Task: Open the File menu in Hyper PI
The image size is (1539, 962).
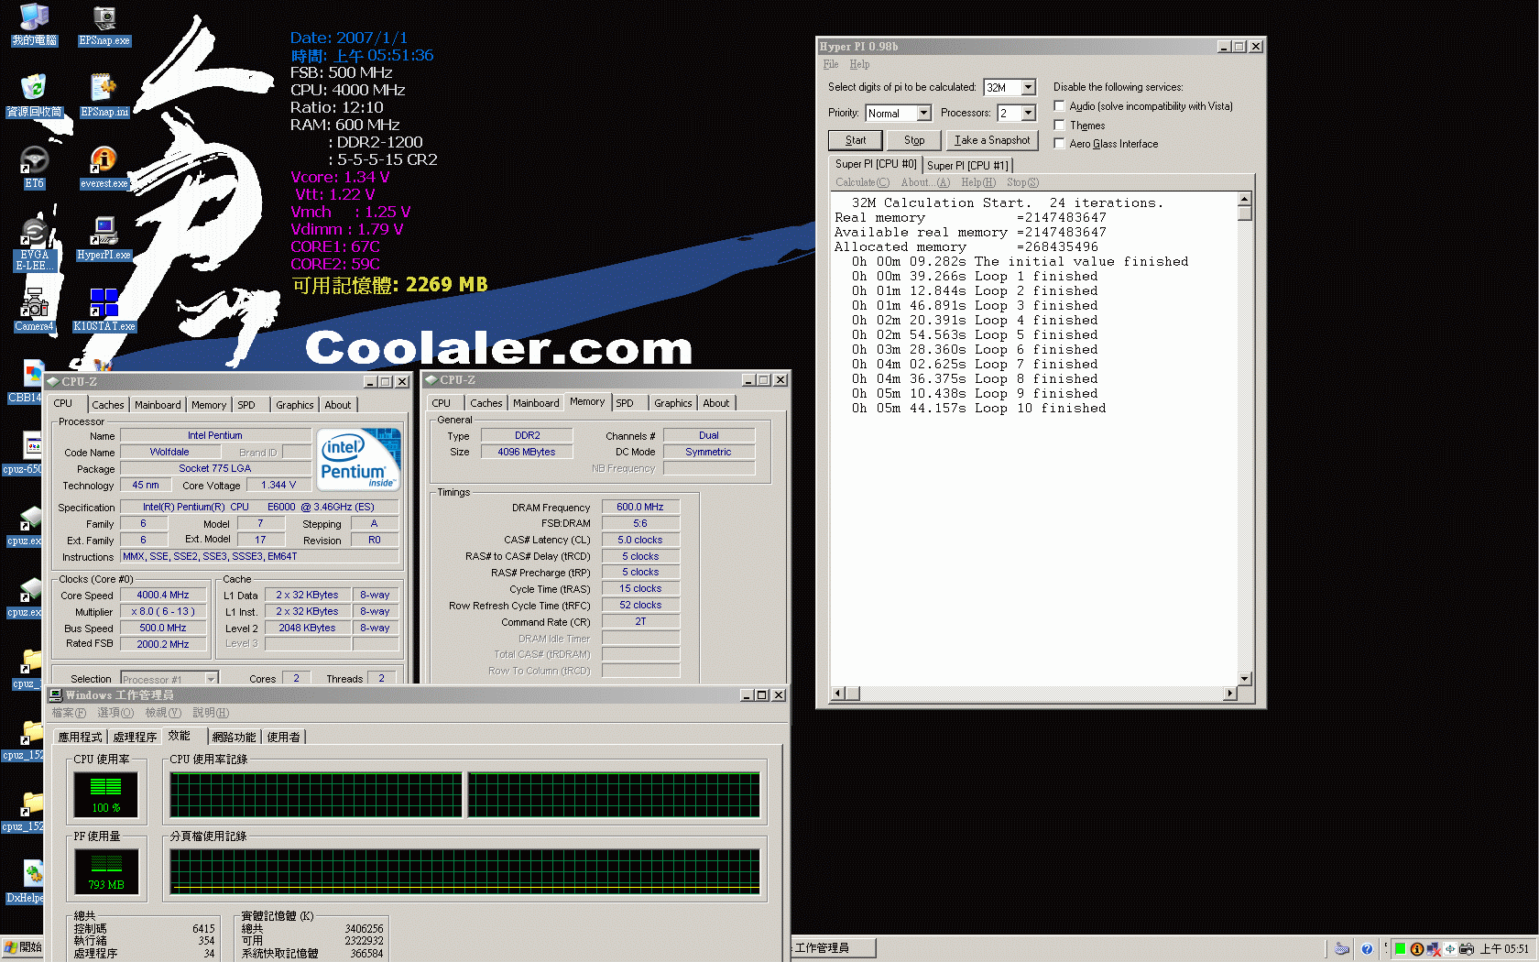Action: coord(831,64)
